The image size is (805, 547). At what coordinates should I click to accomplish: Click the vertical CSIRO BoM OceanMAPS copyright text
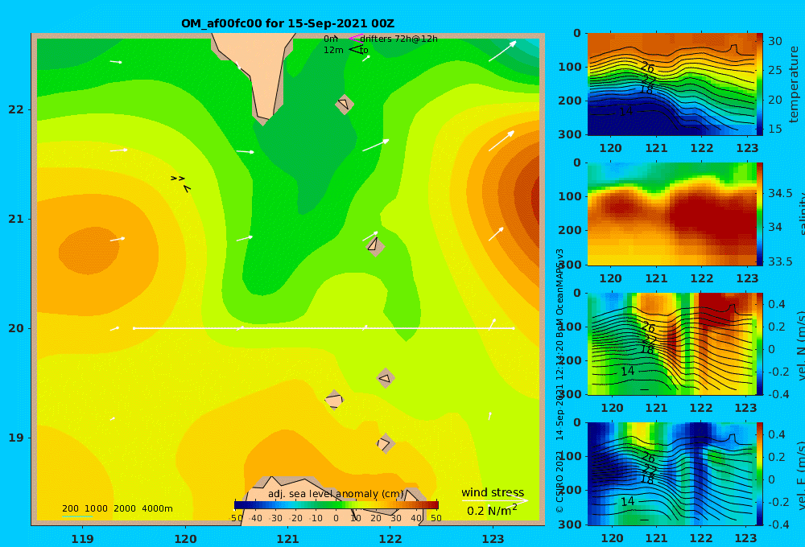[559, 380]
